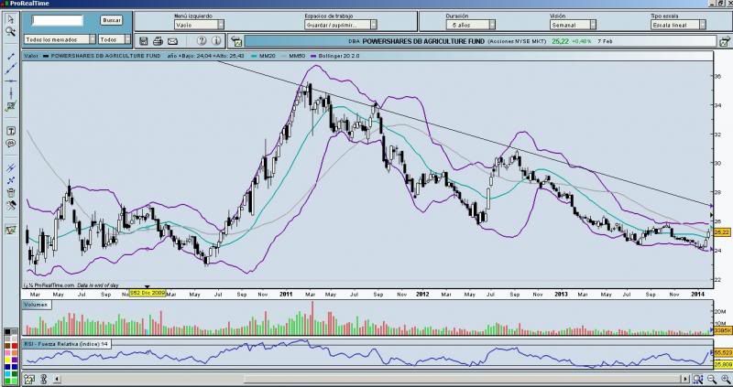This screenshot has width=733, height=387.
Task: Click the MM50 indicator legend
Action: (x=293, y=56)
